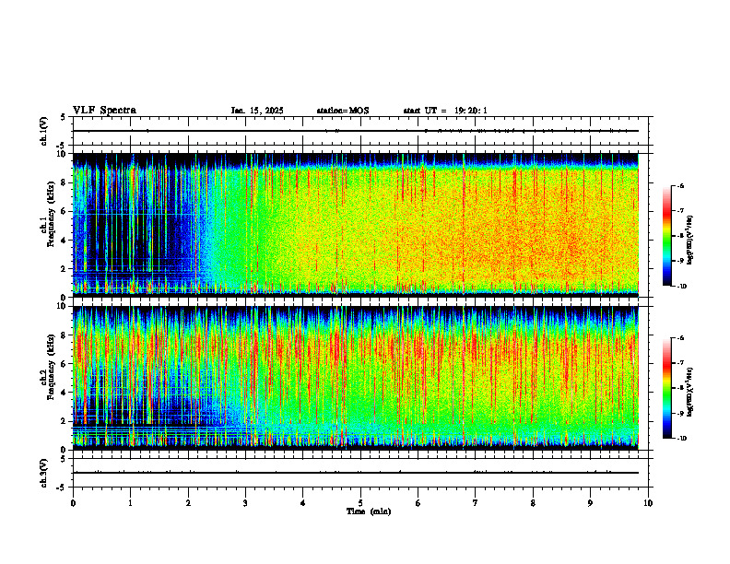Click the ch.1 voltage trace strip at top

coord(356,131)
